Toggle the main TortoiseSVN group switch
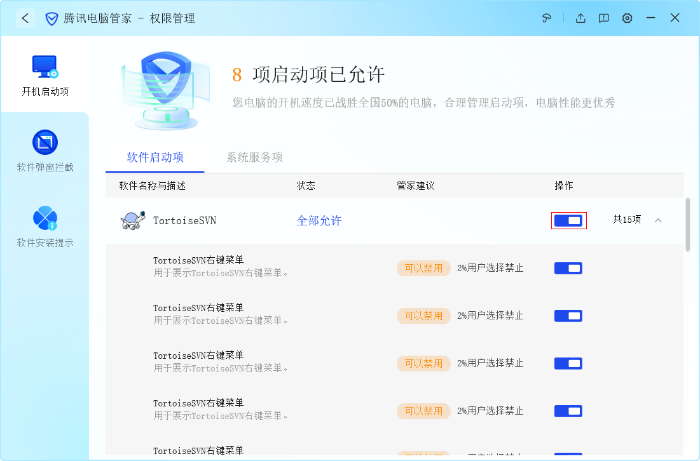 [568, 220]
